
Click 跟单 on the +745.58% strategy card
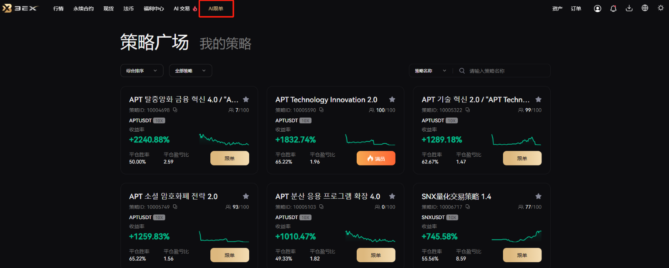[522, 255]
